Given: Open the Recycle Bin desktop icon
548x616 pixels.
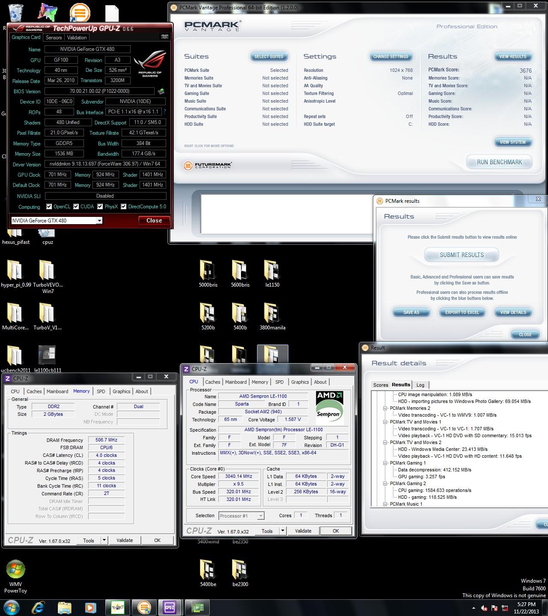Looking at the screenshot, I should coord(16,12).
